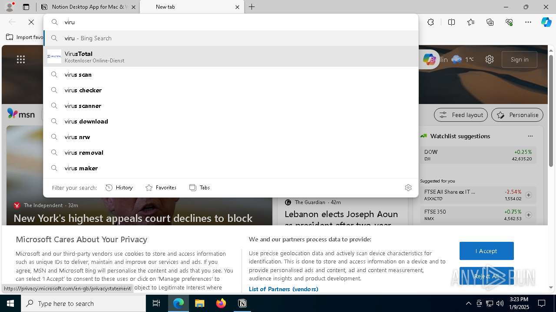Choose the 'virus download' suggestion

tap(231, 121)
